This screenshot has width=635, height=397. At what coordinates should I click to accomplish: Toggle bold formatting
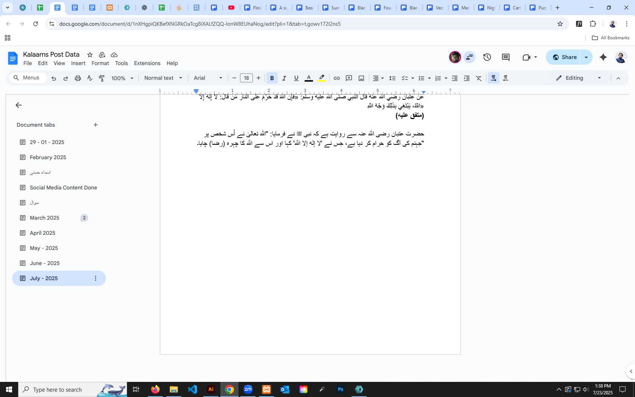click(272, 78)
